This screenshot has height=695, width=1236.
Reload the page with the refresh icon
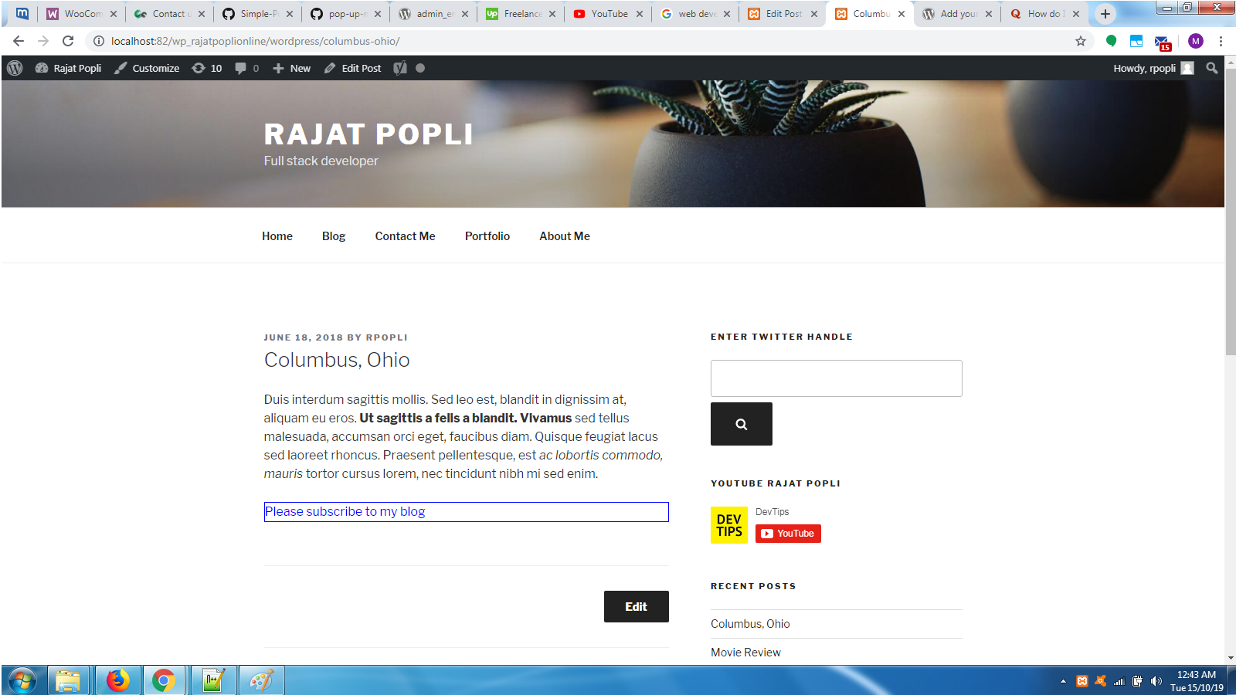point(68,41)
